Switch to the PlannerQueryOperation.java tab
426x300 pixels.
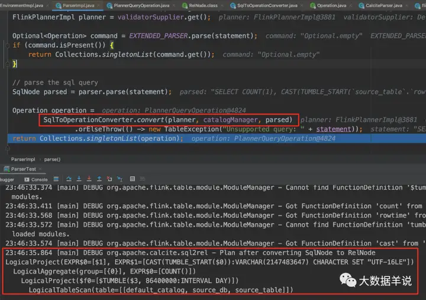click(x=141, y=5)
